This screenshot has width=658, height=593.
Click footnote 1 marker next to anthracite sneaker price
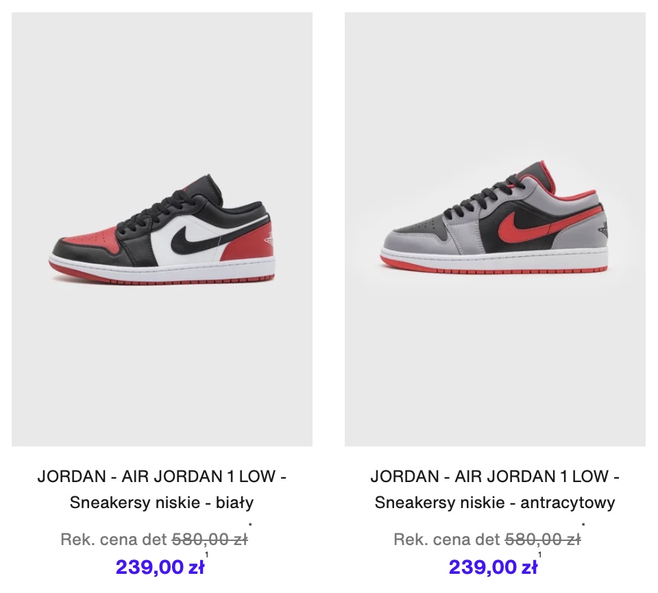click(x=539, y=555)
